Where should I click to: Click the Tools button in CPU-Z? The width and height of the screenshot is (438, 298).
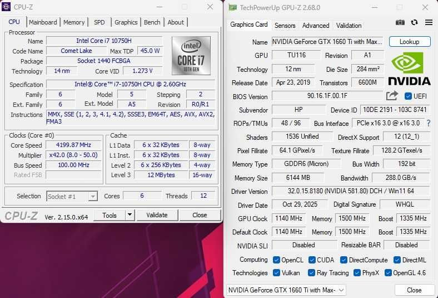coord(109,215)
